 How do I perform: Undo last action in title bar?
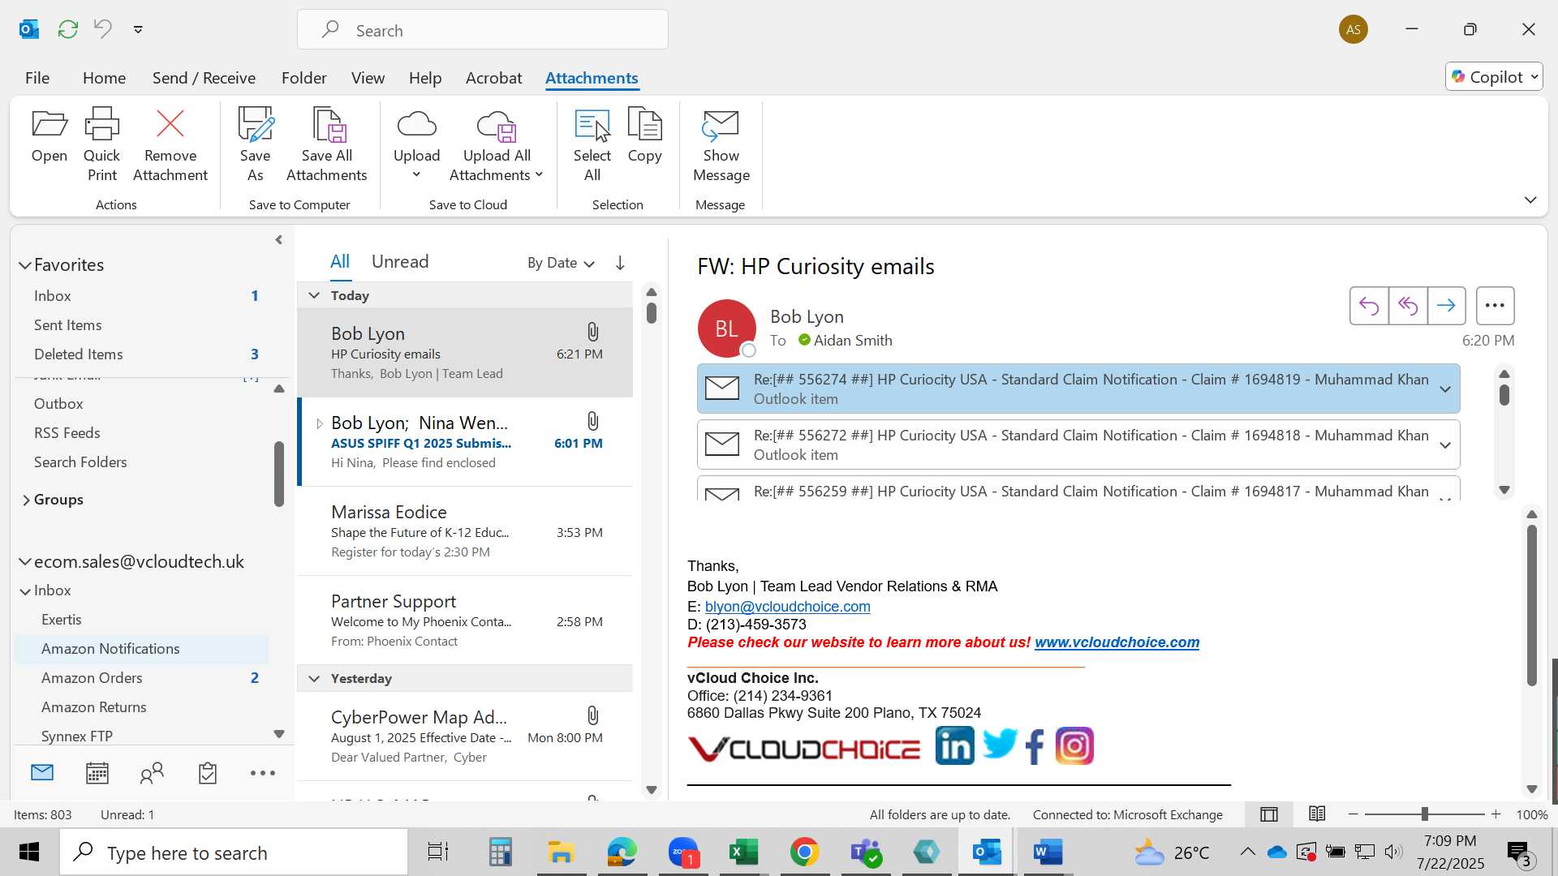click(x=103, y=29)
